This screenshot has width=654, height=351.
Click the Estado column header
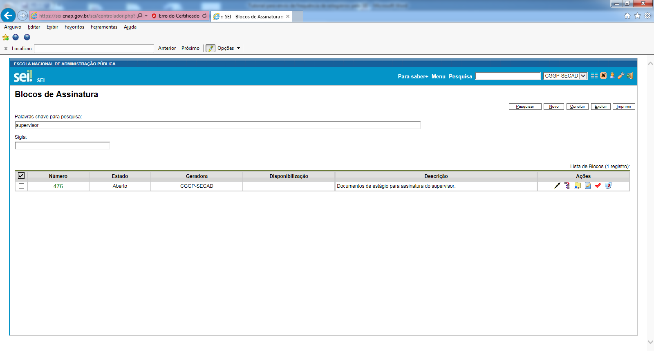[120, 176]
